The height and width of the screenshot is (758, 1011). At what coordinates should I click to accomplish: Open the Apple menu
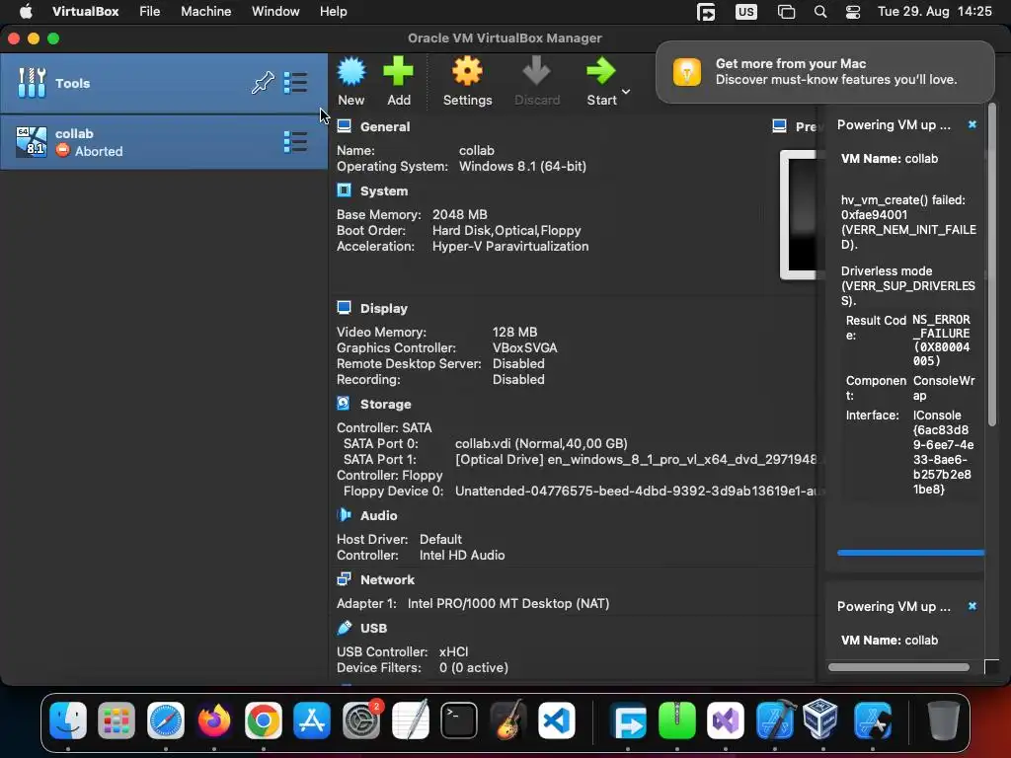point(26,12)
